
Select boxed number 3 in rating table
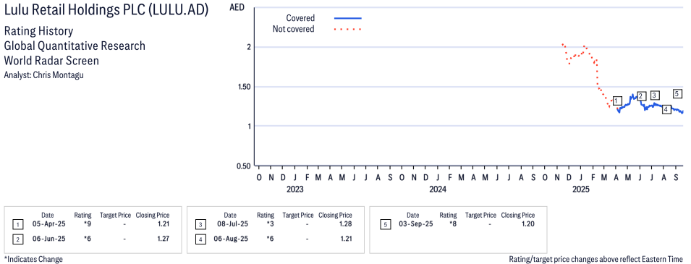(200, 224)
